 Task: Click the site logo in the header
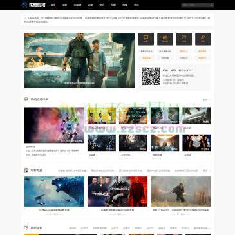(x=33, y=5)
